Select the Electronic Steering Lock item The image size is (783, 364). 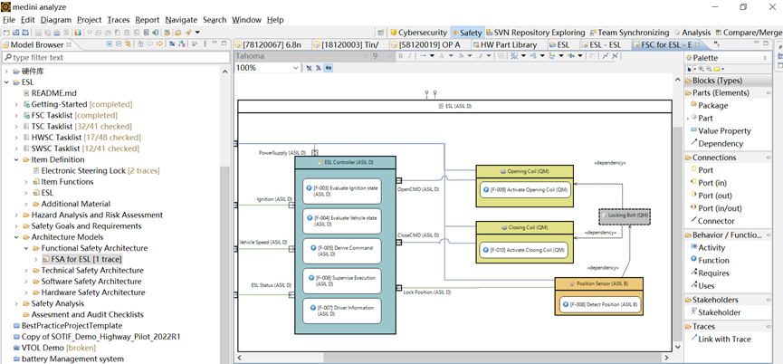pyautogui.click(x=96, y=171)
